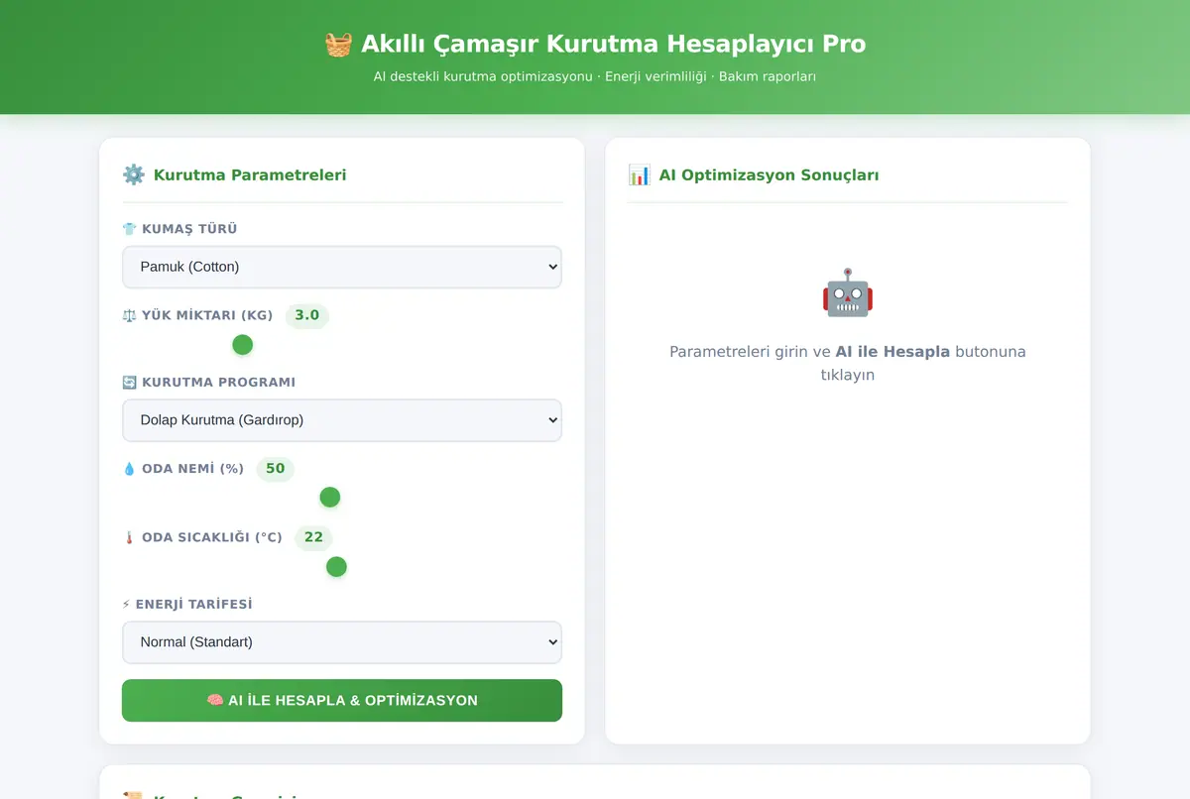The height and width of the screenshot is (799, 1190).
Task: Click the load value badge '3.0'
Action: tap(307, 315)
